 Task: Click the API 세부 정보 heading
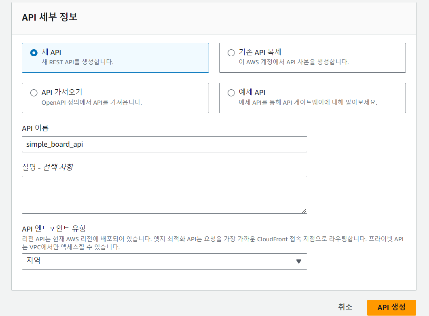tap(49, 17)
